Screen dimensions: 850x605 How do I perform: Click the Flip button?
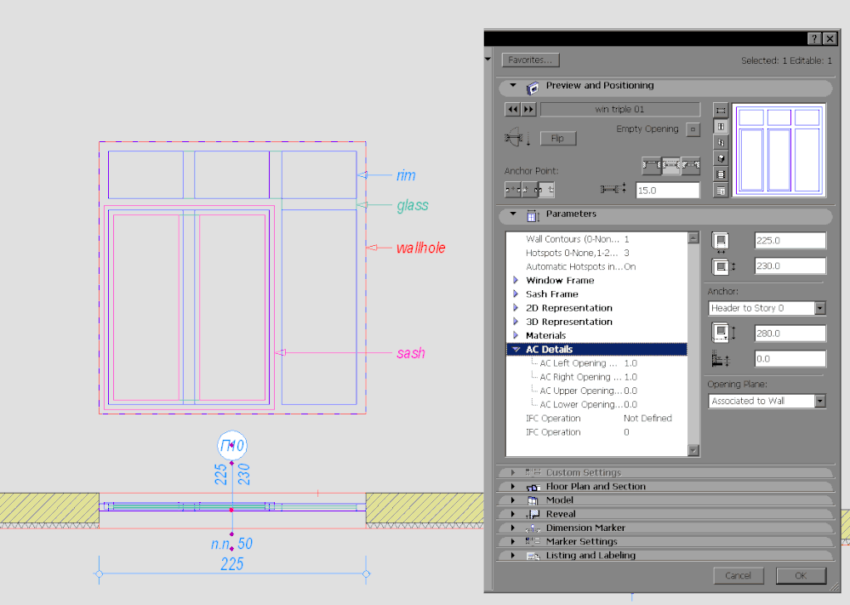pos(557,138)
